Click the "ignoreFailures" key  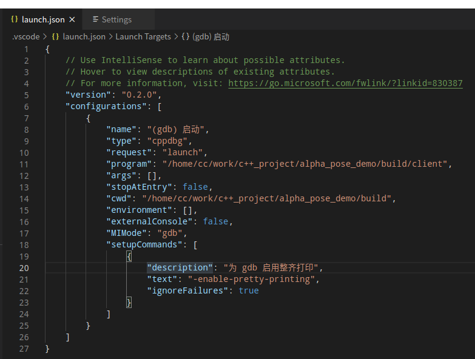187,290
